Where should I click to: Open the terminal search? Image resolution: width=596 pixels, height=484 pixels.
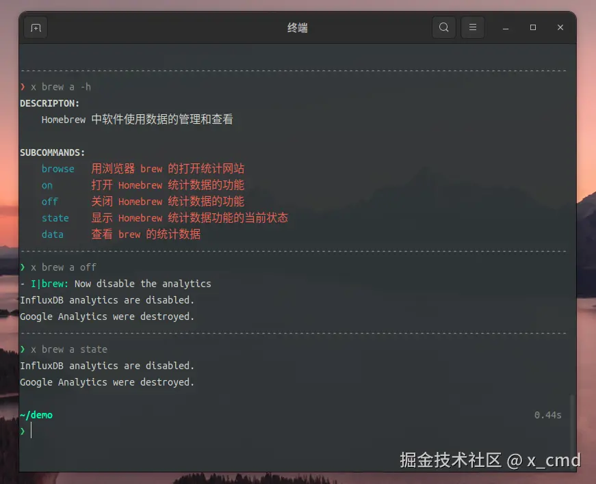click(443, 27)
